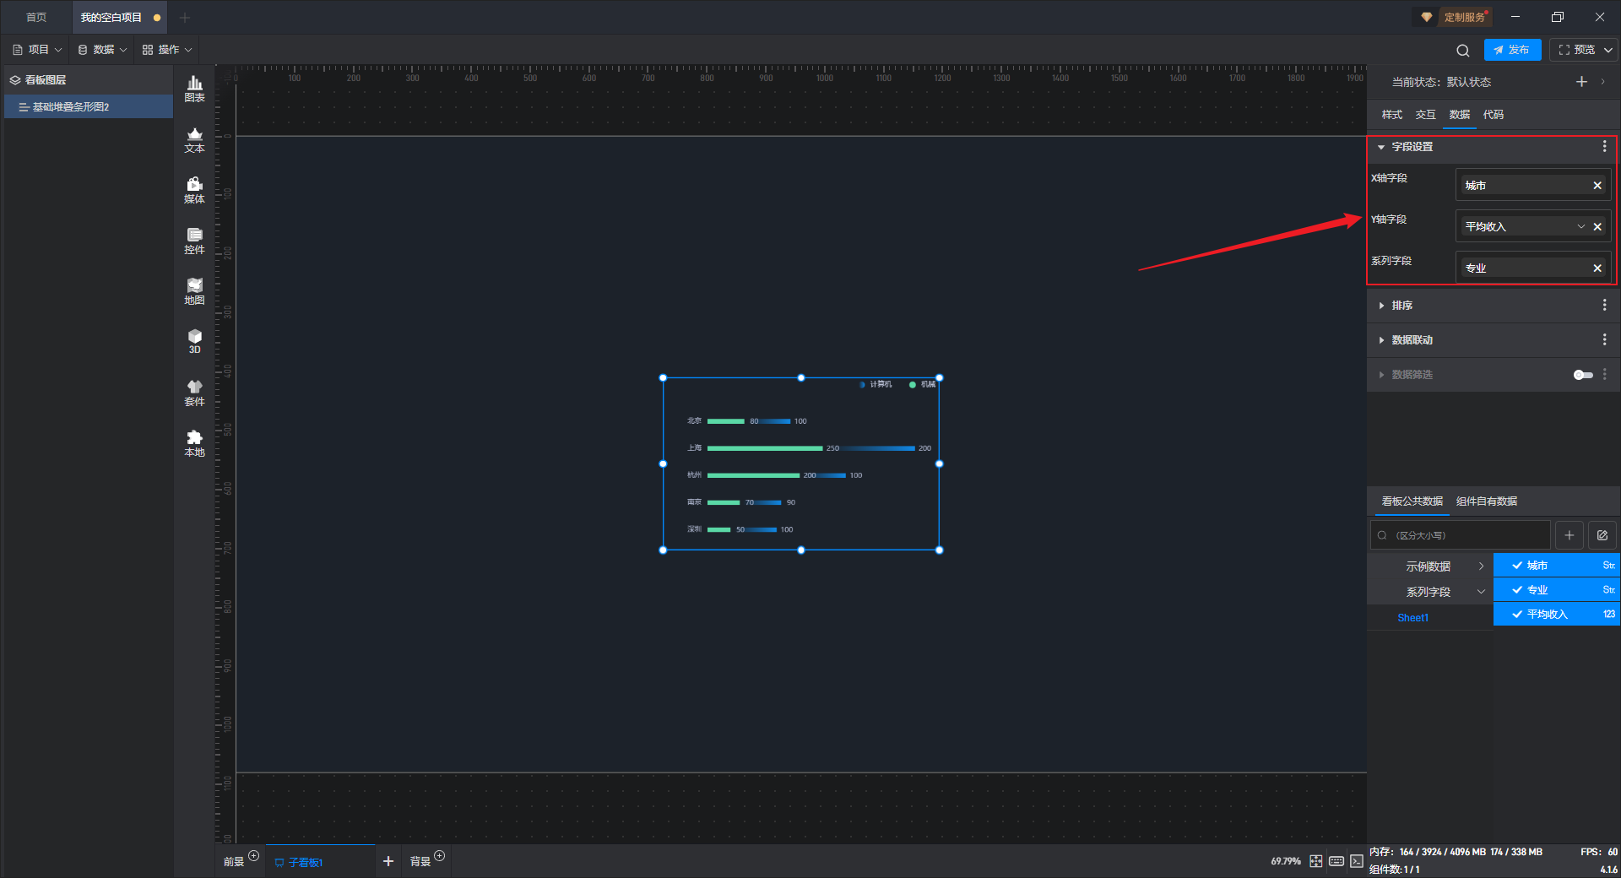Open 字段设置 more options menu
Image resolution: width=1621 pixels, height=878 pixels.
[1604, 147]
